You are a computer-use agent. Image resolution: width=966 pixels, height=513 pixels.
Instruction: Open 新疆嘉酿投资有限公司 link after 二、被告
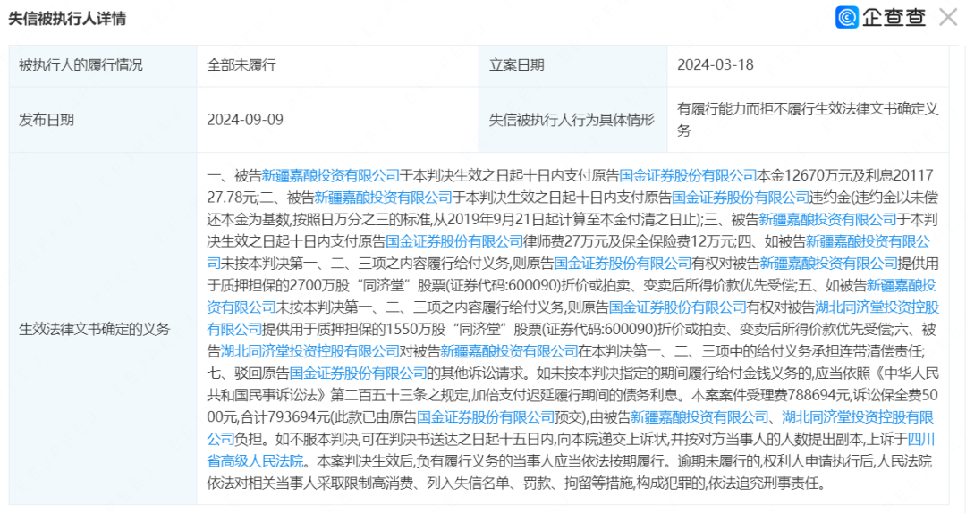click(x=383, y=198)
